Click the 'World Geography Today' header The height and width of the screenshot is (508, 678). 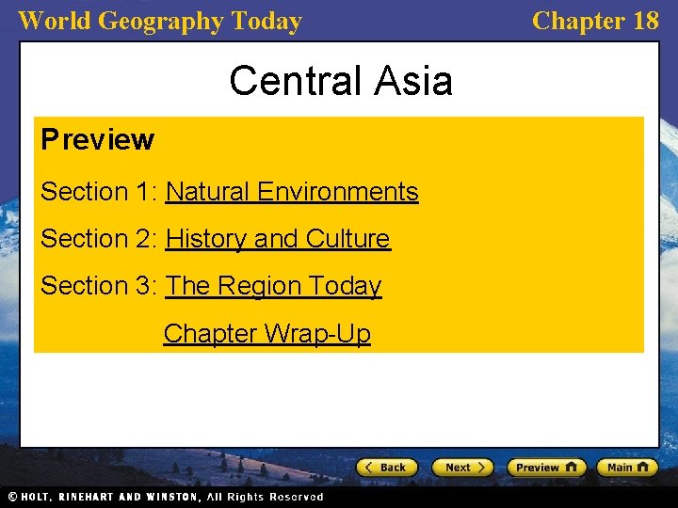160,22
